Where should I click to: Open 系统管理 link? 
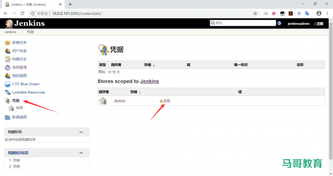19,67
